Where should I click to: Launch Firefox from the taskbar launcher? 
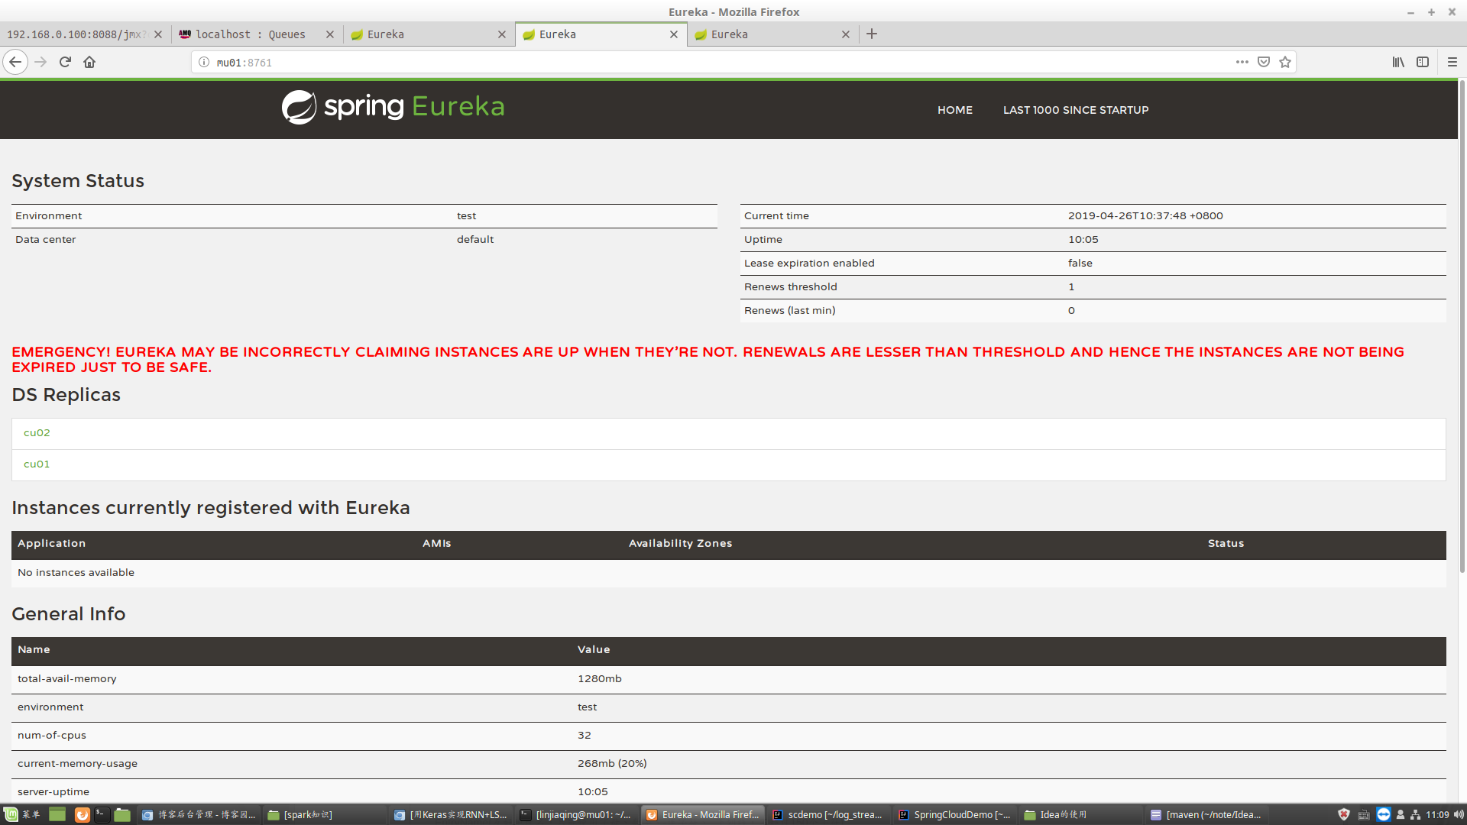click(82, 814)
